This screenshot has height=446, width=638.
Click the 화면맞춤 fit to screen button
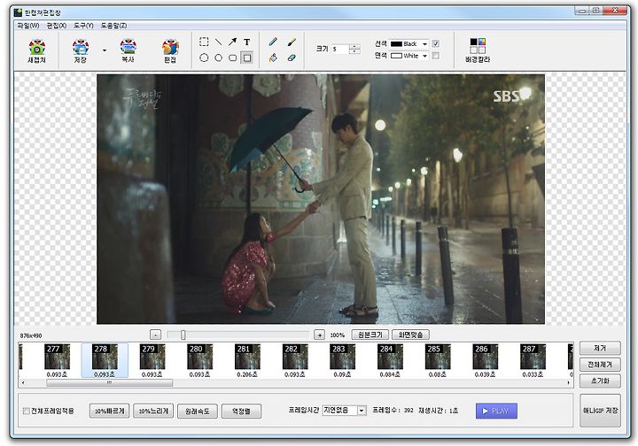[x=410, y=334]
